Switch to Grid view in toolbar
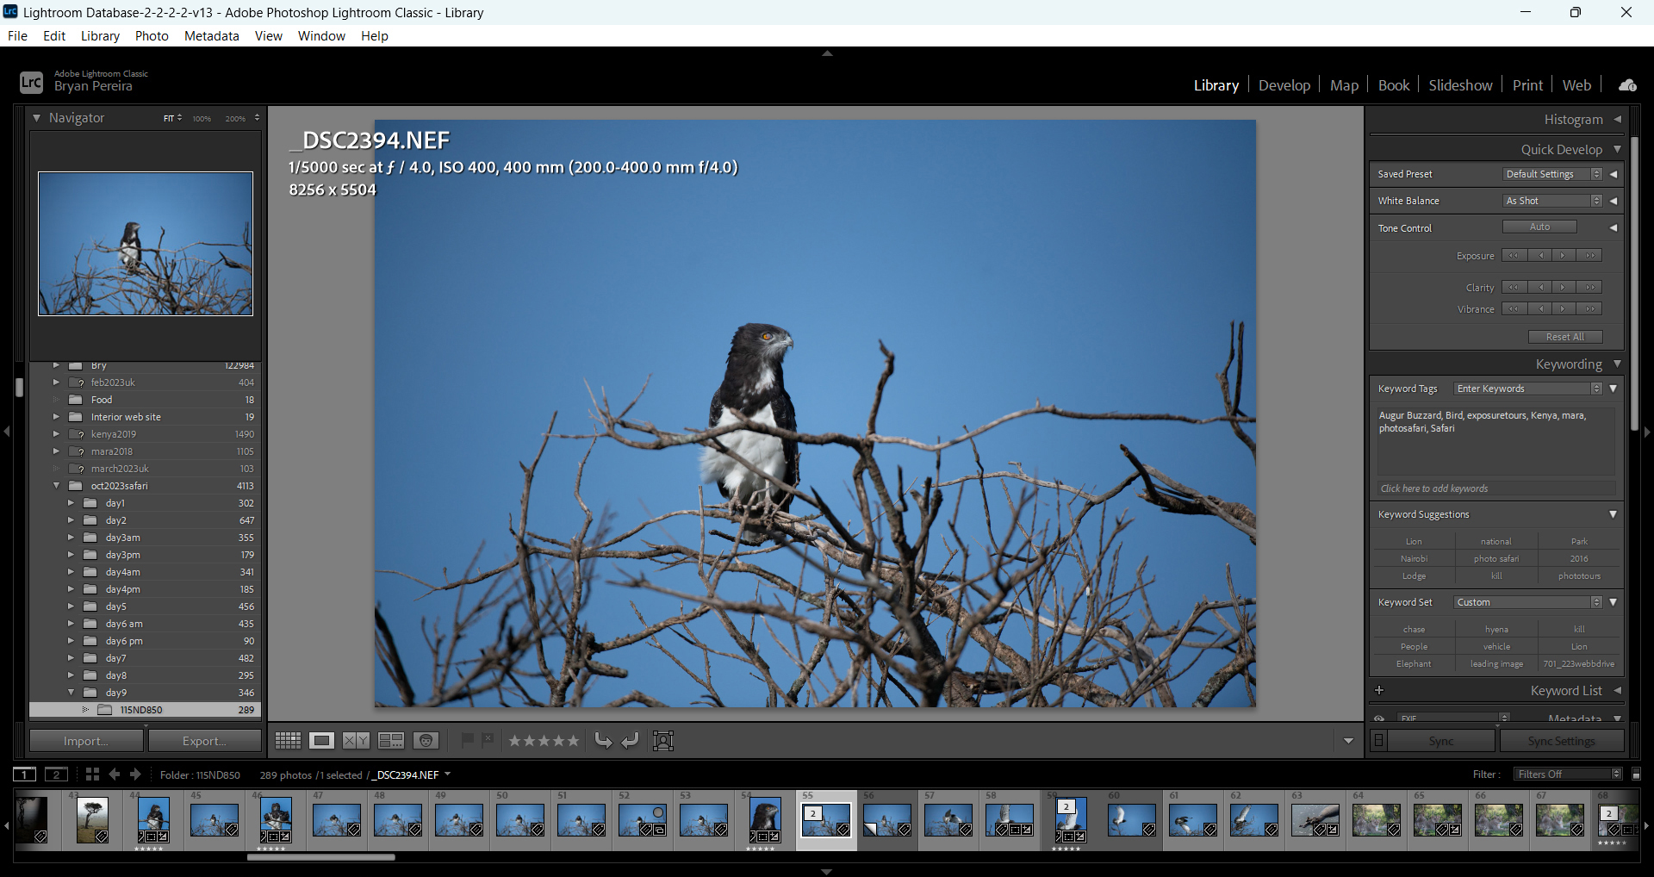This screenshot has width=1654, height=877. [288, 741]
